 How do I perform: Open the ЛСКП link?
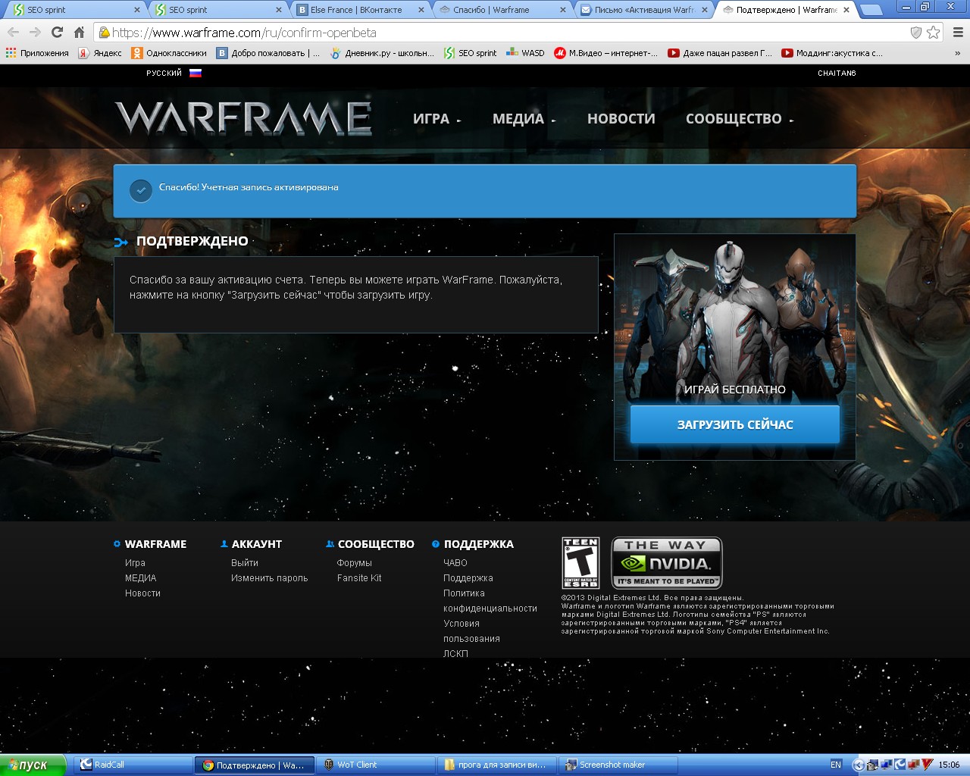(x=455, y=654)
